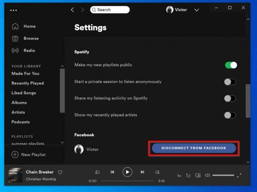This screenshot has width=257, height=192.
Task: Click Disconnect From Facebook button
Action: [194, 148]
